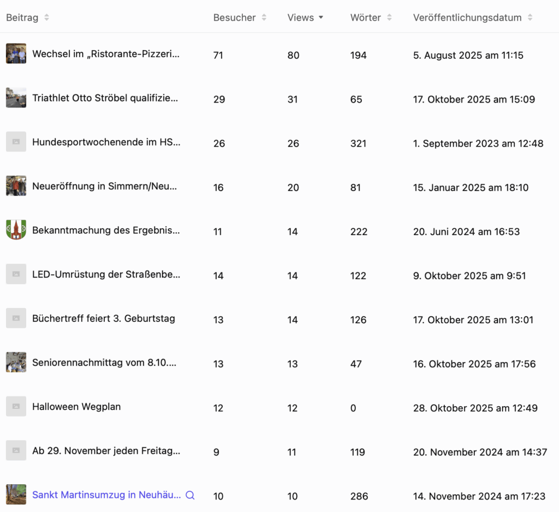This screenshot has height=512, width=559.
Task: Click coat of arms icon for Bekanntmachung
Action: point(16,230)
